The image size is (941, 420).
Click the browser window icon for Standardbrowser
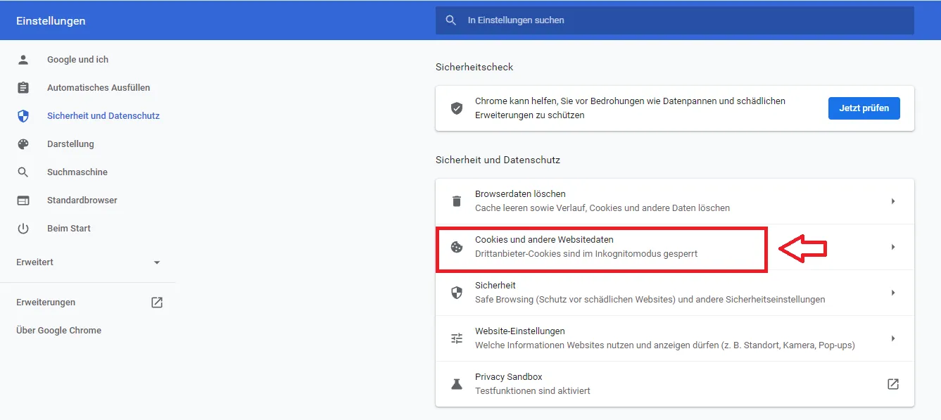click(23, 201)
